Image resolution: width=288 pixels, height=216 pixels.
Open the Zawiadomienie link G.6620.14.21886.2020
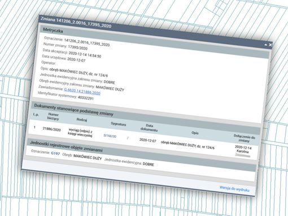pyautogui.click(x=82, y=92)
